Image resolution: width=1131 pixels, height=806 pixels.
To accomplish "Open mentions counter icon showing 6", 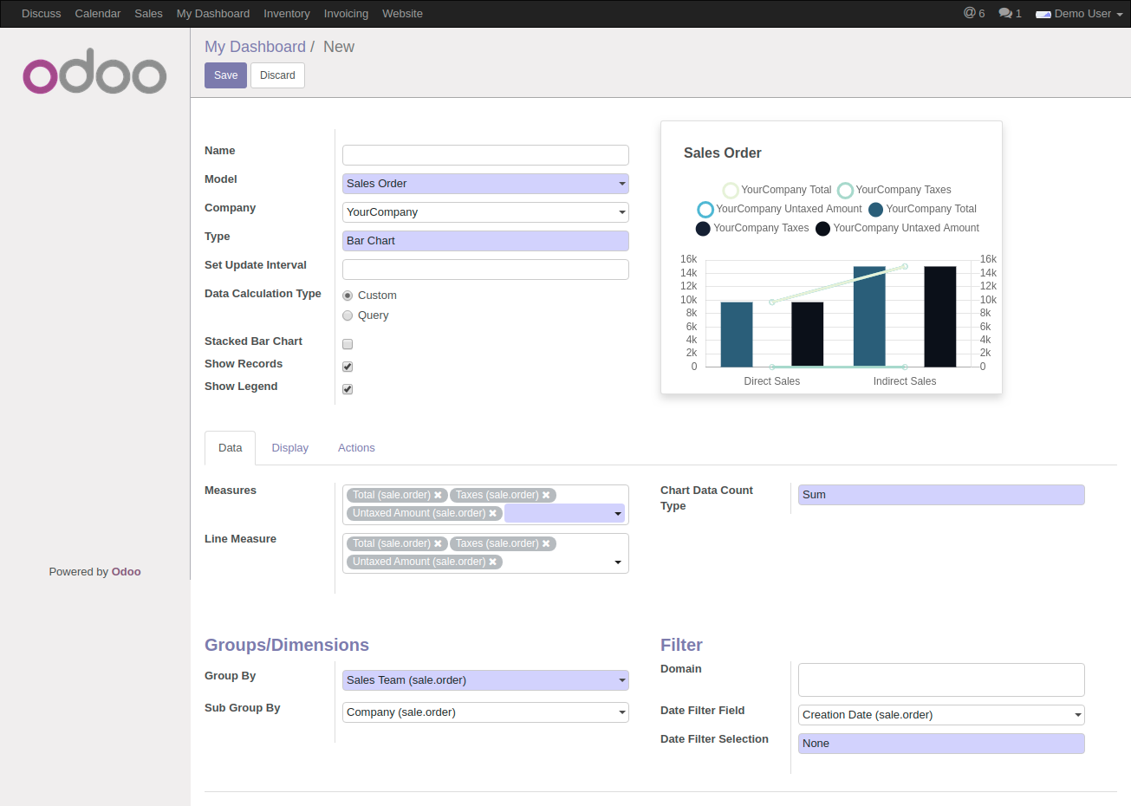I will [x=974, y=13].
